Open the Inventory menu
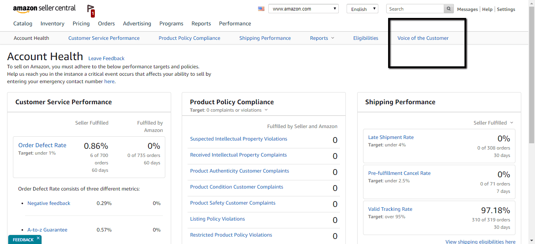This screenshot has width=535, height=244. tap(52, 23)
